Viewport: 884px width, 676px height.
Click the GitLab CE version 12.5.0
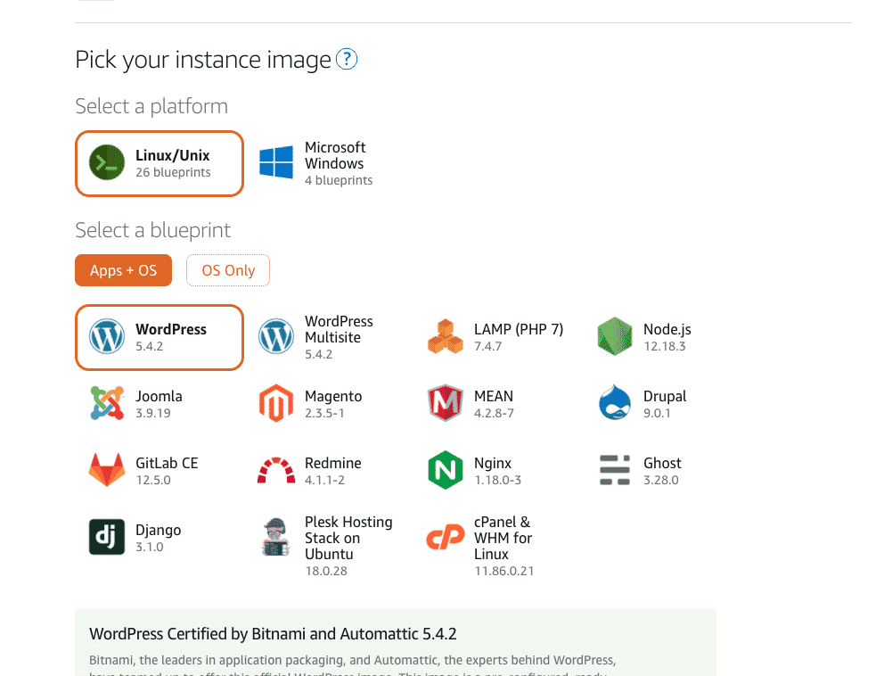coord(152,480)
